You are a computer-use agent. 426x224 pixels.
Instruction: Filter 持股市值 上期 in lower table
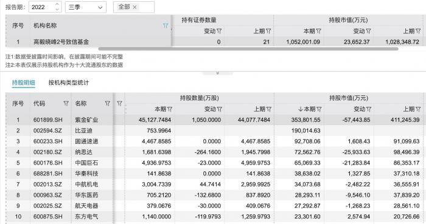[x=418, y=109]
